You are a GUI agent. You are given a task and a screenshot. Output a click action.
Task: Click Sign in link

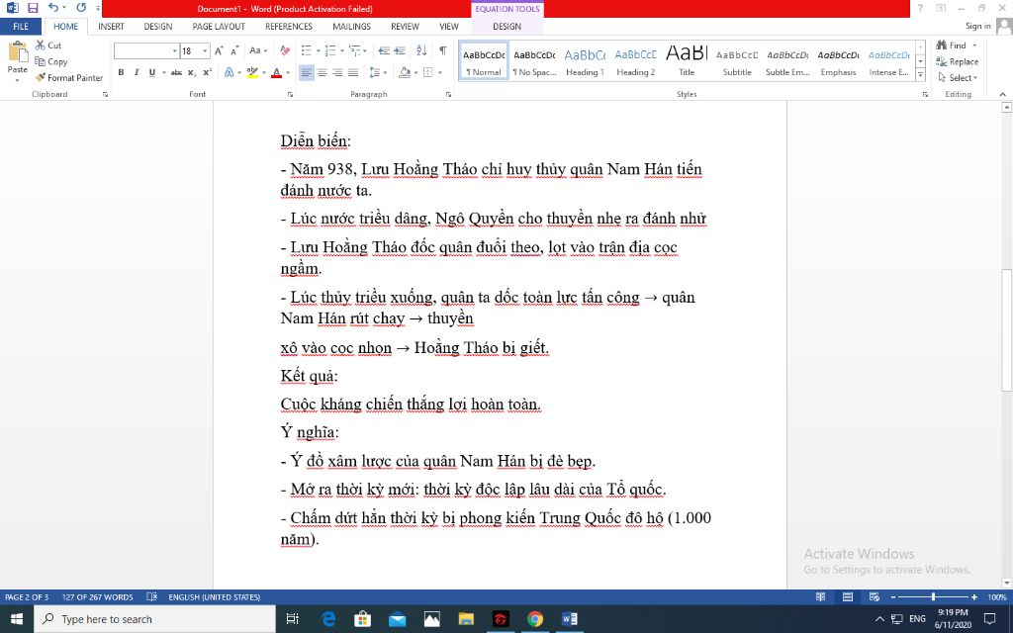pyautogui.click(x=977, y=27)
